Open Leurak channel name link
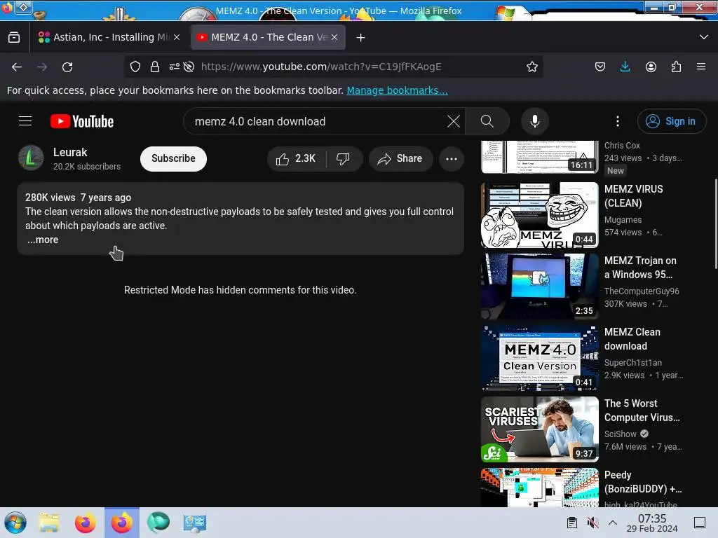Viewport: 718px width, 538px height. (70, 152)
